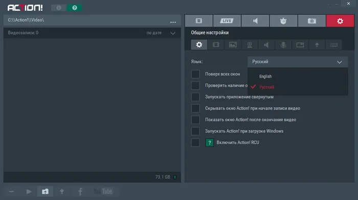Click the disk space indicator icon
The height and width of the screenshot is (200, 358).
coord(175,177)
